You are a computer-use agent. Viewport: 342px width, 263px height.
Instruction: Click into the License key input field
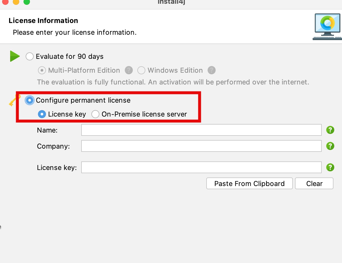coord(201,167)
